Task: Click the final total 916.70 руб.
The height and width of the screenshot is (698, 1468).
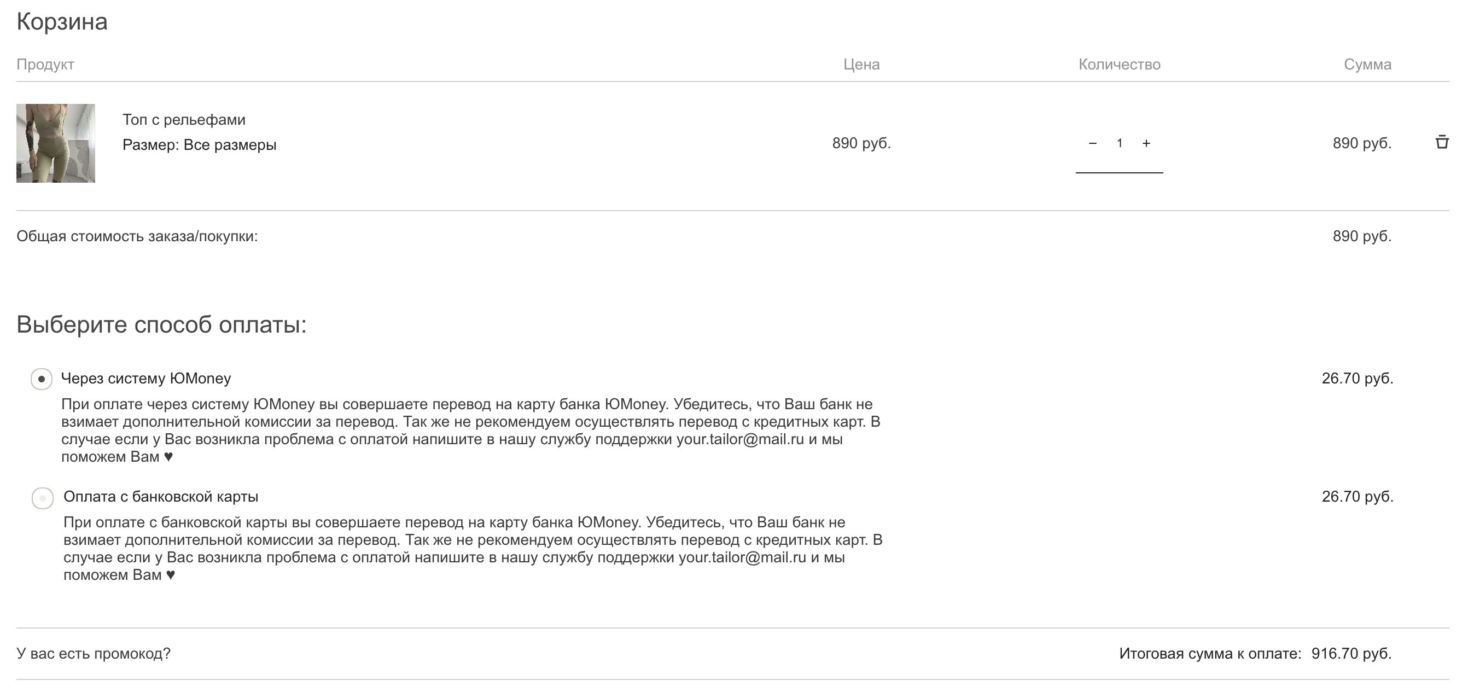Action: coord(1352,654)
